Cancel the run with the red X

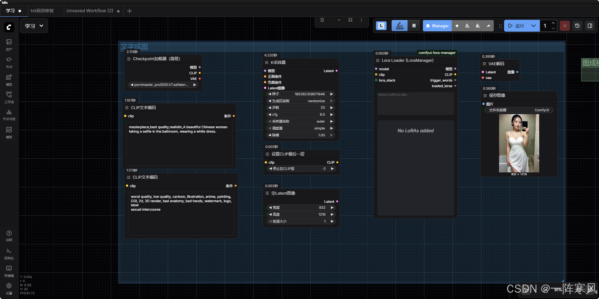(x=565, y=26)
